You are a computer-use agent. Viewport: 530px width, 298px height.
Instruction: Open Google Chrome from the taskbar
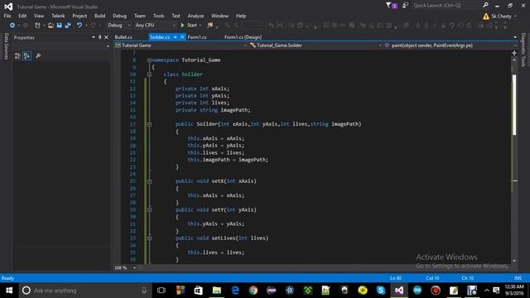253,291
